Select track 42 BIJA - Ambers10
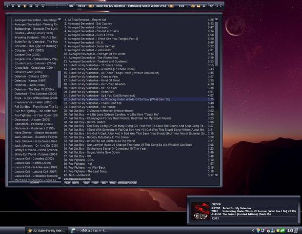The height and width of the screenshot is (234, 302). [139, 175]
